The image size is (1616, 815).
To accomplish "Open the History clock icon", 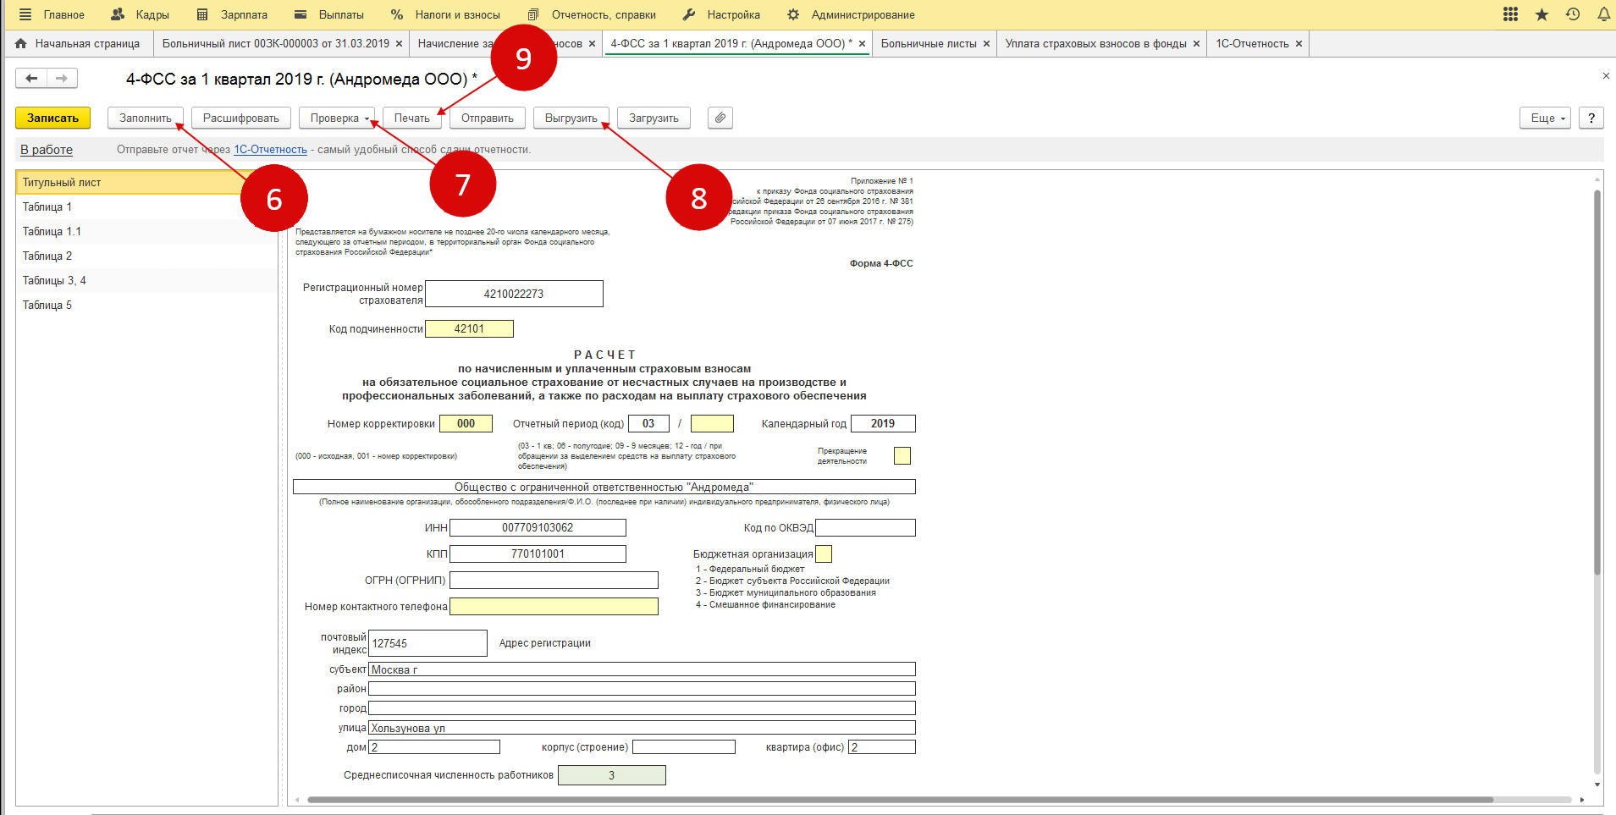I will pos(1573,14).
